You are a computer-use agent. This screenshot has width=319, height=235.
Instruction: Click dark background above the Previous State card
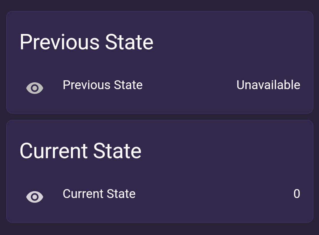(x=160, y=5)
